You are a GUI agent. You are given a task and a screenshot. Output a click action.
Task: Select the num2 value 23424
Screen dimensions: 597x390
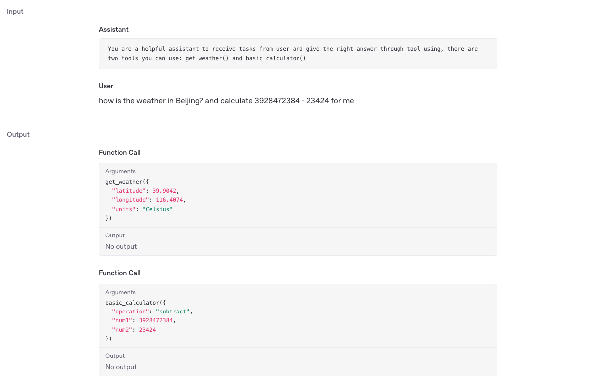[147, 329]
